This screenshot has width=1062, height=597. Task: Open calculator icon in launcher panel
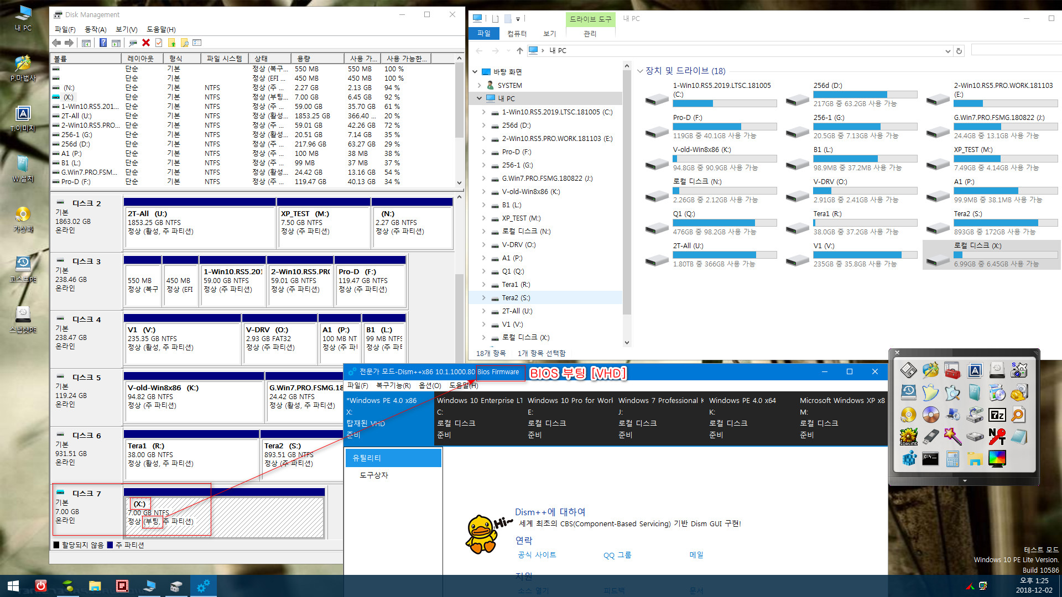952,459
